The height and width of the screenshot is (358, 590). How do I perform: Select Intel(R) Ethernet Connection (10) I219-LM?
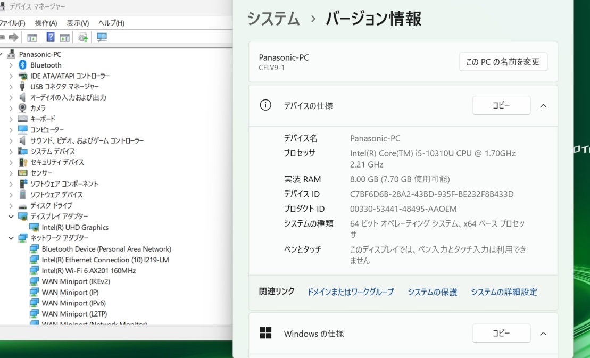pyautogui.click(x=105, y=260)
